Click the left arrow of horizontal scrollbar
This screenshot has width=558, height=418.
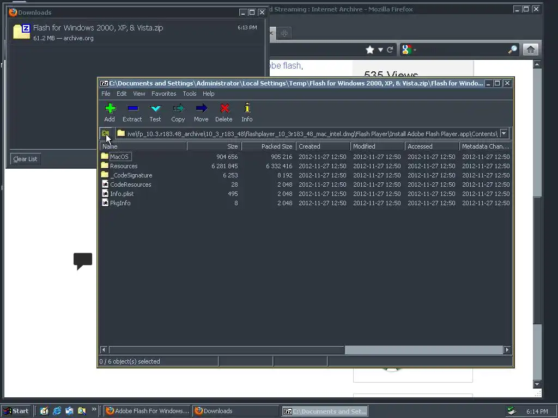[104, 350]
